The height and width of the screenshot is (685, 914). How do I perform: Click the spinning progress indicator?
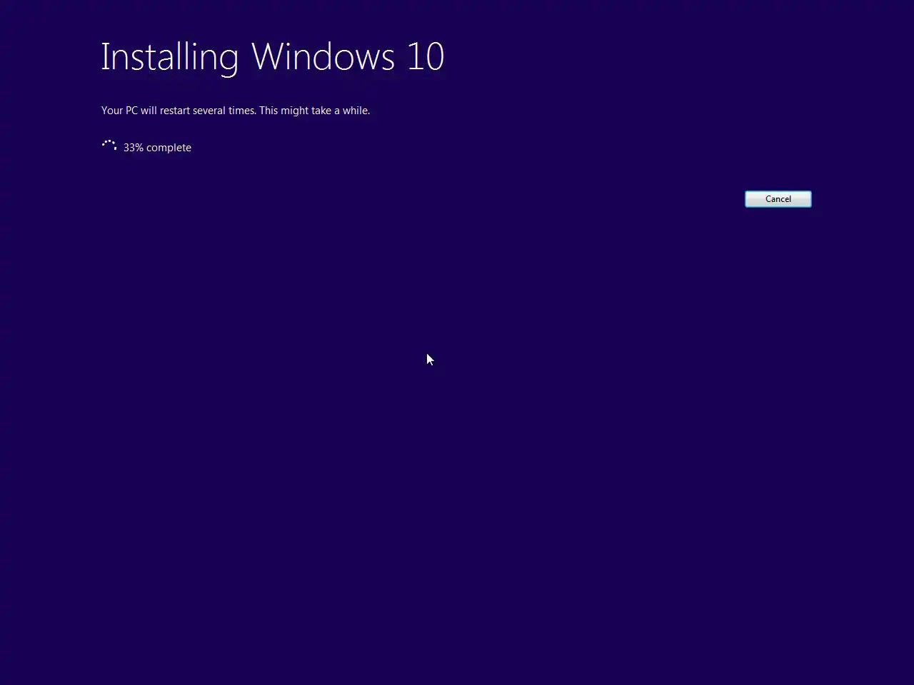point(109,146)
